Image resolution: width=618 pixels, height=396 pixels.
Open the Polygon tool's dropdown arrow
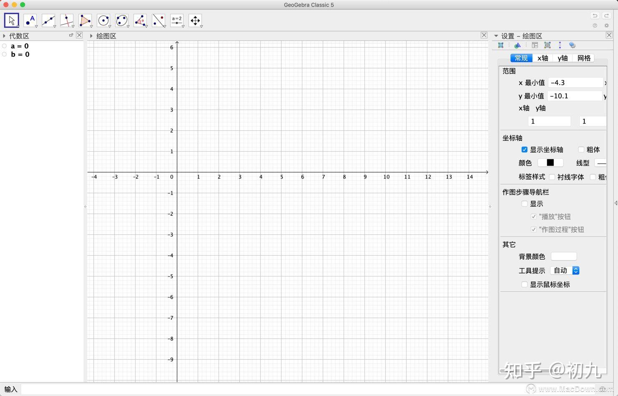[91, 27]
